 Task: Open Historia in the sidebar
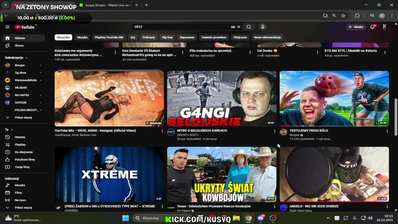(24, 137)
